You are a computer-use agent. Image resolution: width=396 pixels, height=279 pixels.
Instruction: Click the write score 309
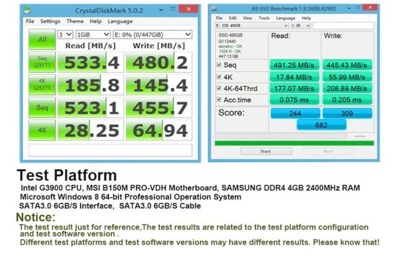coord(347,114)
